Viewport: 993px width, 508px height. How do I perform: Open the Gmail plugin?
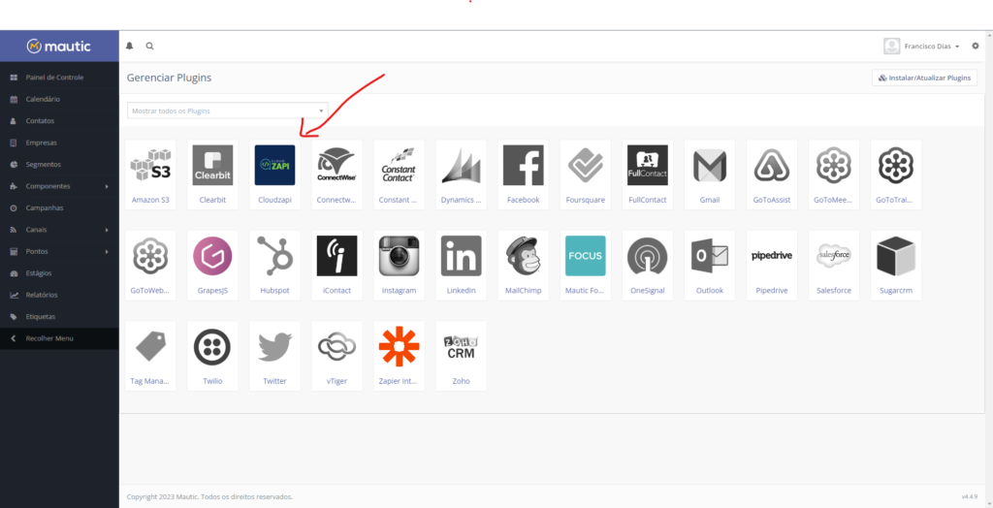click(x=709, y=175)
